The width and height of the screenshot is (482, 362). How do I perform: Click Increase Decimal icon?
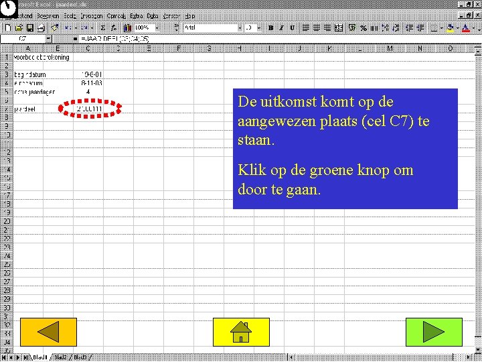[385, 28]
